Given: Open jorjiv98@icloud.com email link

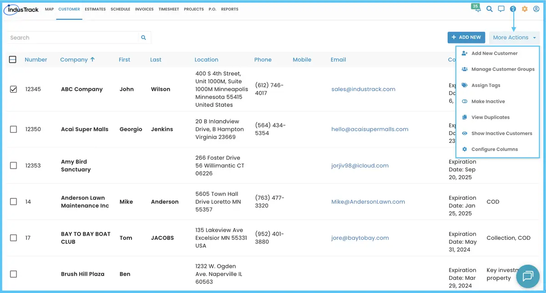Looking at the screenshot, I should 360,166.
